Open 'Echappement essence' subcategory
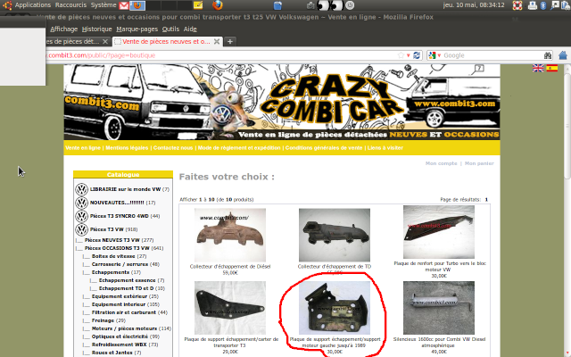This screenshot has width=571, height=357. (127, 280)
